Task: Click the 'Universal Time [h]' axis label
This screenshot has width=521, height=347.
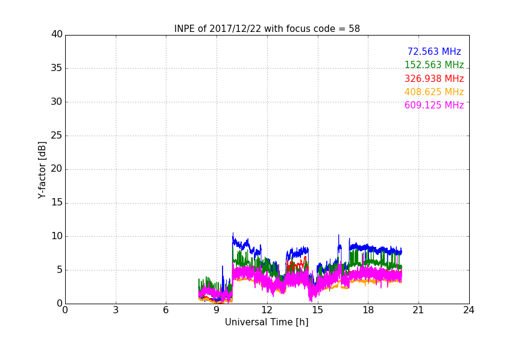Action: point(267,322)
